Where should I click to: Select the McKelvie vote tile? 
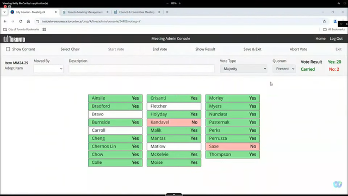point(174,154)
